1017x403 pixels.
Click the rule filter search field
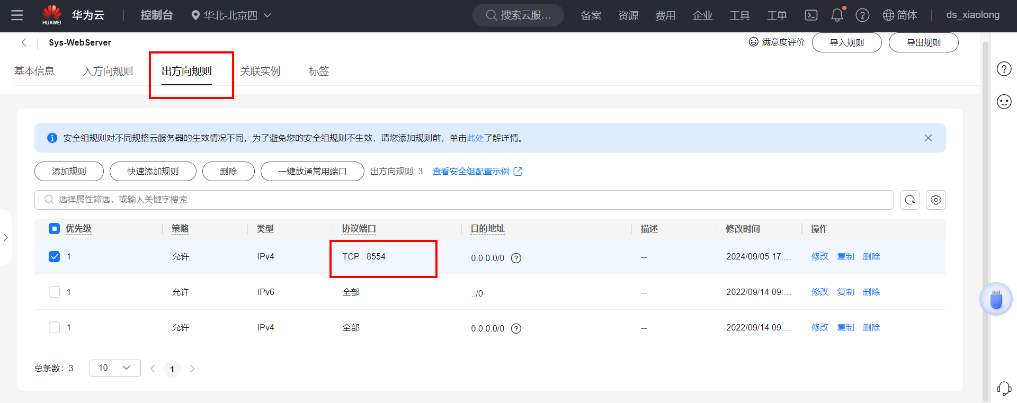click(463, 200)
